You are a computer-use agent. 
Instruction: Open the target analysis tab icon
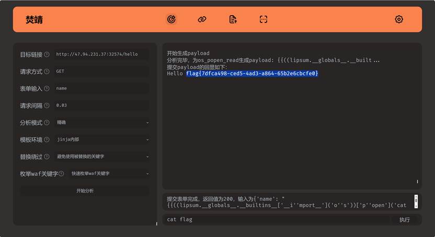[171, 19]
